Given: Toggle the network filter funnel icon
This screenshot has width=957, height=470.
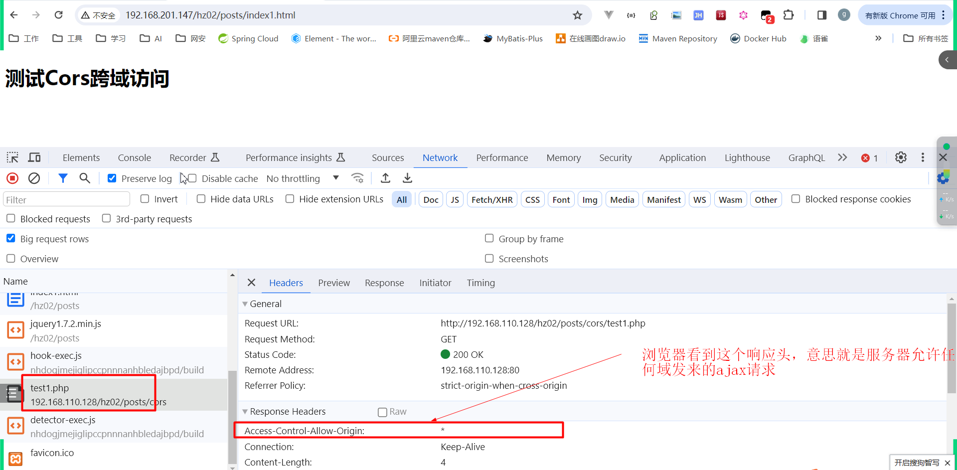Looking at the screenshot, I should [63, 178].
